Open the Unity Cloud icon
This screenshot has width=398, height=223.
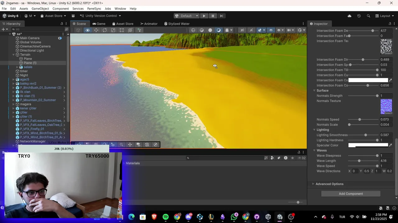coord(349,16)
